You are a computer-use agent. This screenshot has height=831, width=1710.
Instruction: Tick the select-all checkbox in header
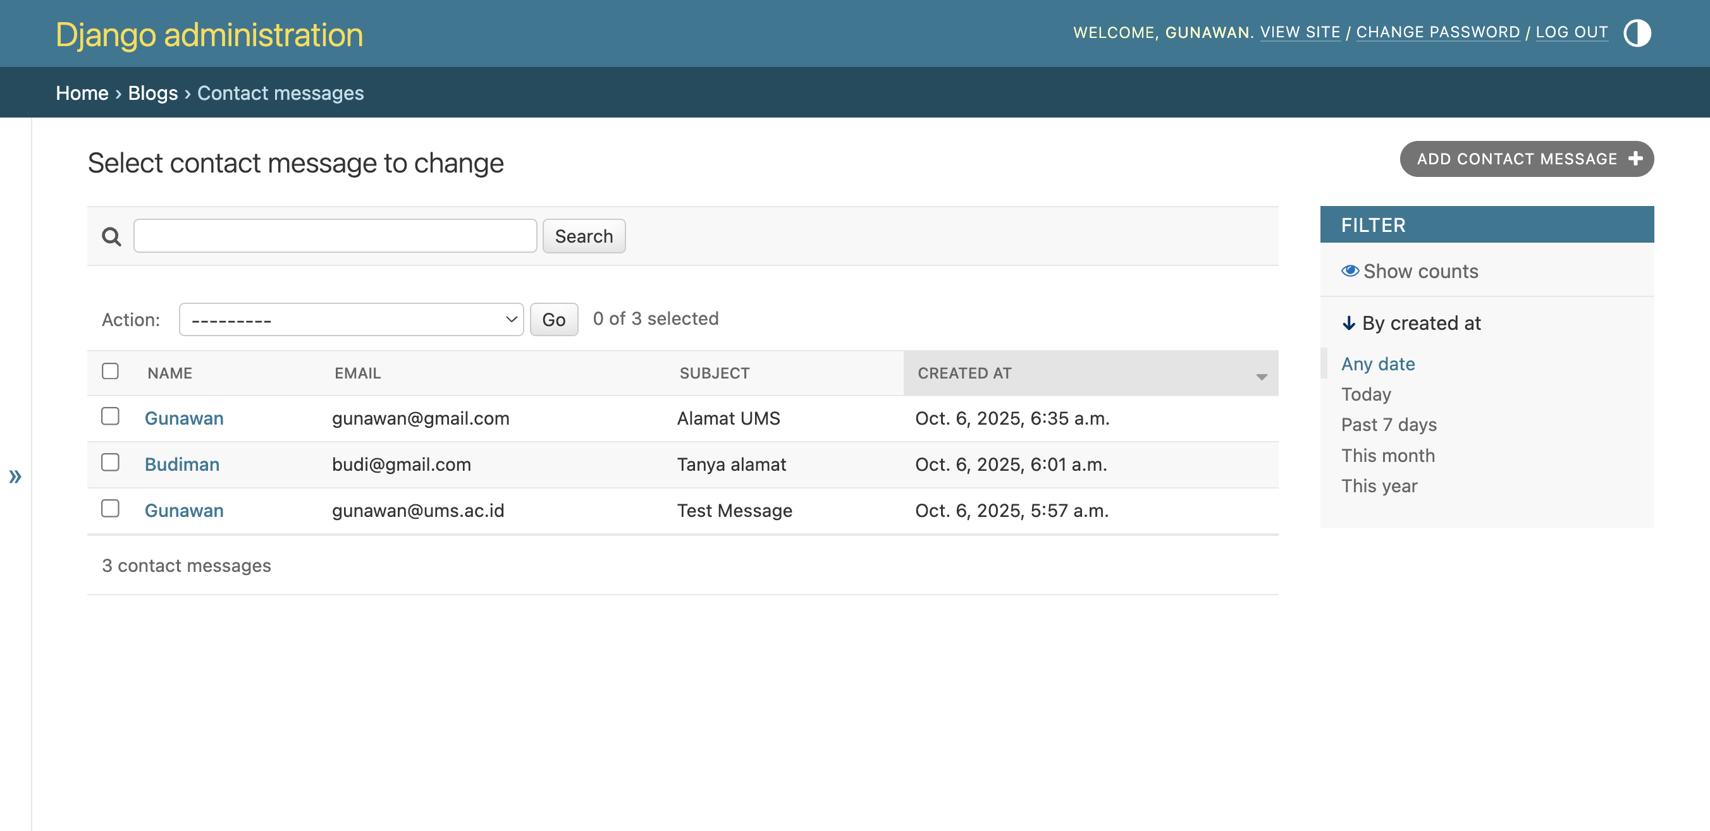(x=110, y=371)
